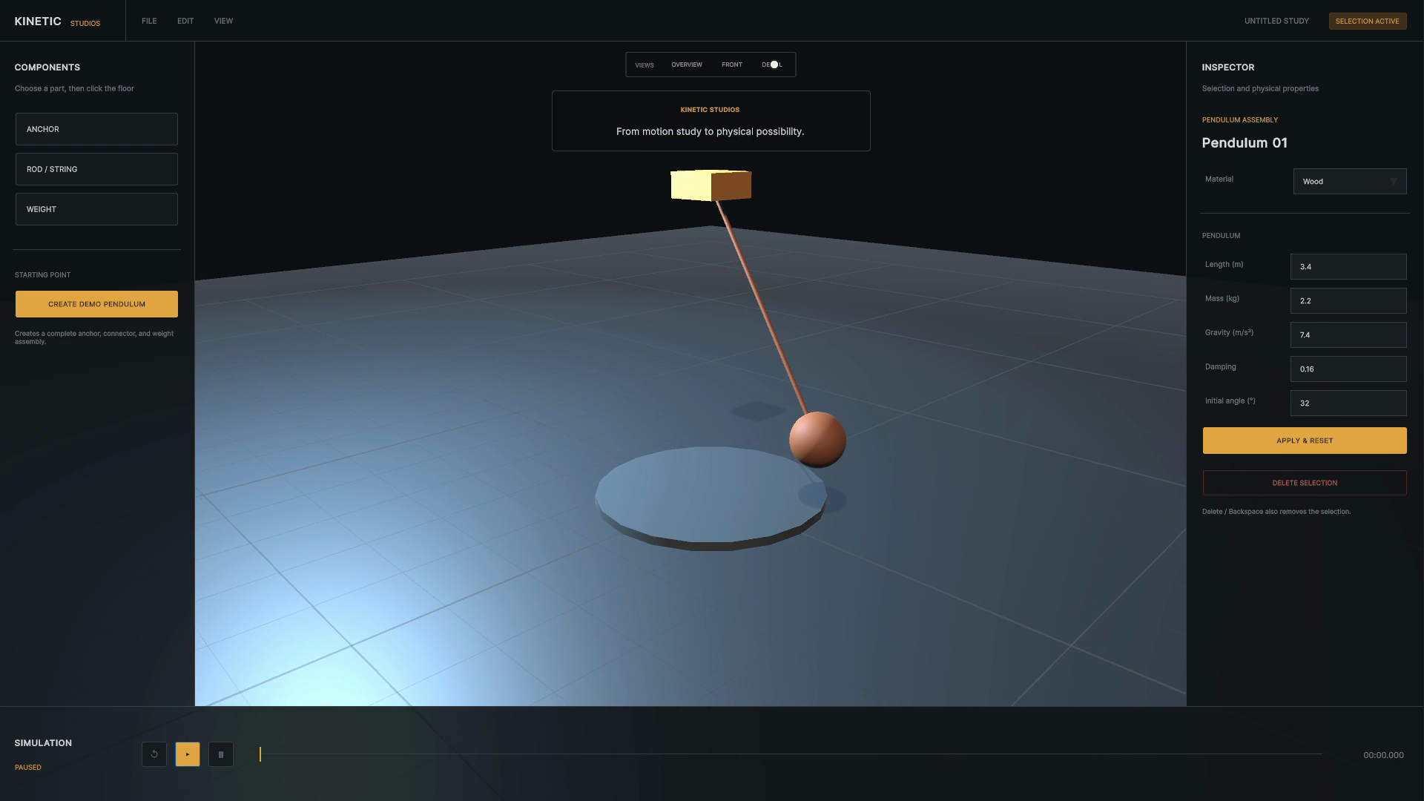Click the Length (m) input field
Screen dimensions: 1424x801
[1348, 267]
